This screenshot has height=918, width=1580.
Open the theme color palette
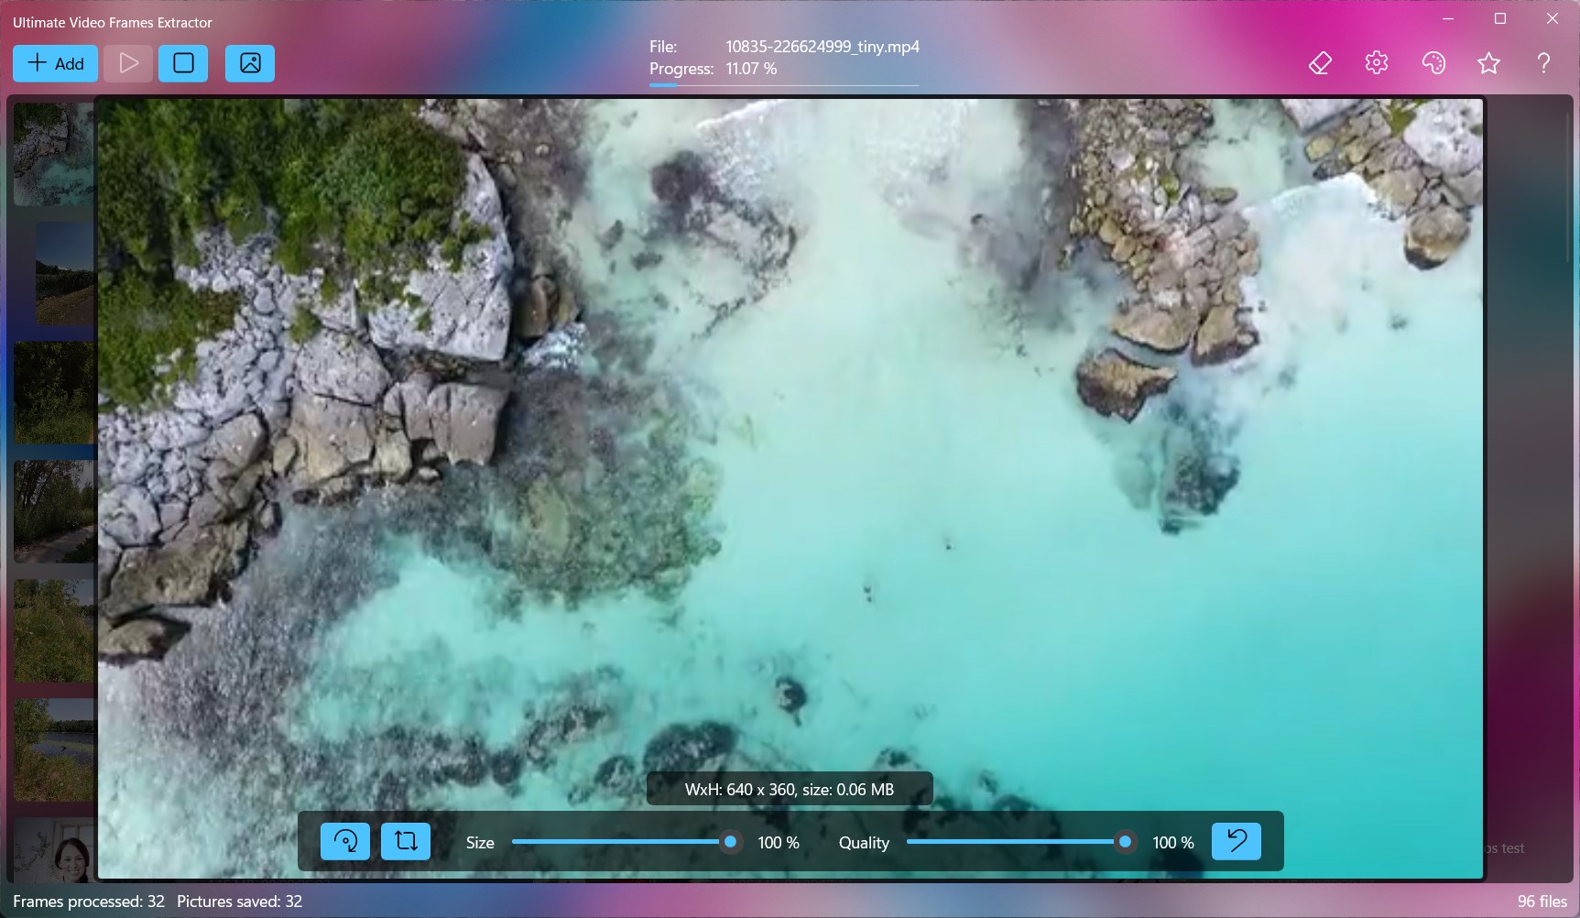point(1433,62)
